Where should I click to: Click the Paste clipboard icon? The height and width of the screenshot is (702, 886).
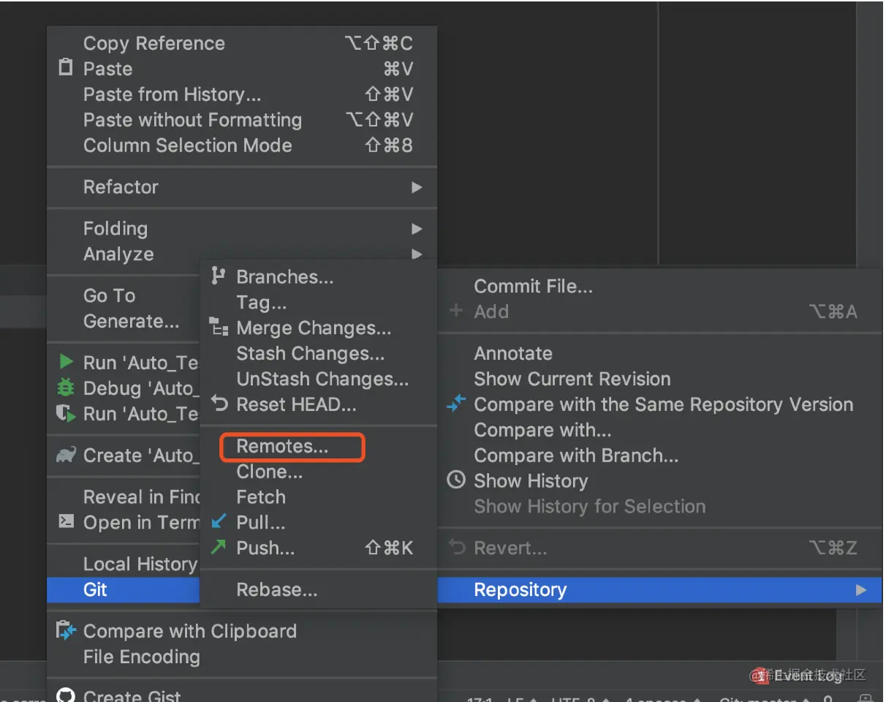coord(66,68)
